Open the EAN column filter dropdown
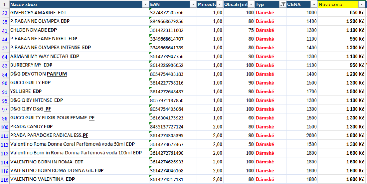 coord(193,4)
